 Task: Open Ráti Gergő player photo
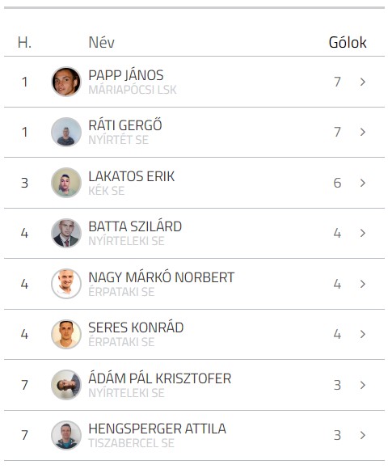[x=66, y=132]
